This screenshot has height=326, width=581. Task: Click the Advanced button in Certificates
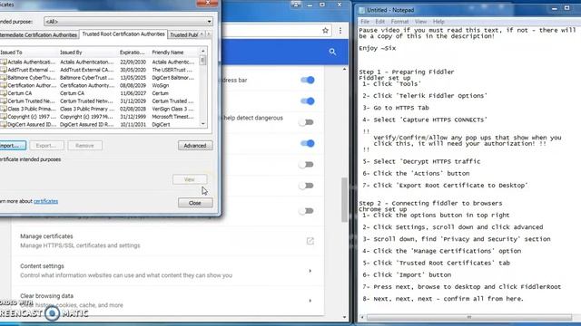(x=195, y=146)
